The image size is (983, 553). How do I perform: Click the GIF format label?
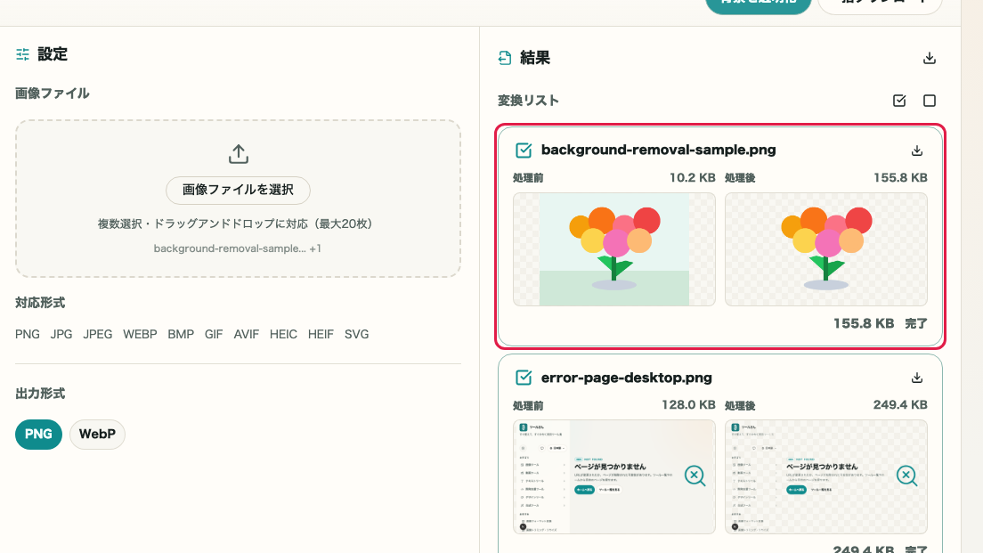pos(214,334)
